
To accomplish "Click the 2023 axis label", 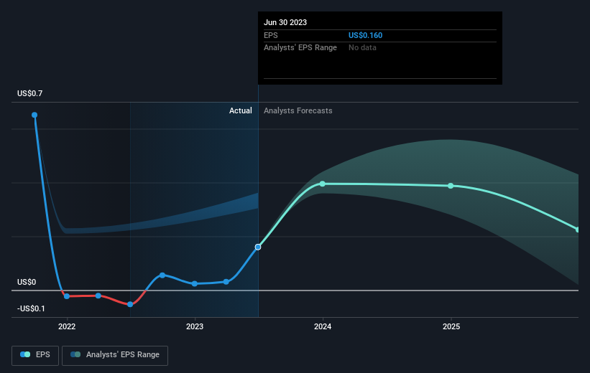I will [x=195, y=326].
